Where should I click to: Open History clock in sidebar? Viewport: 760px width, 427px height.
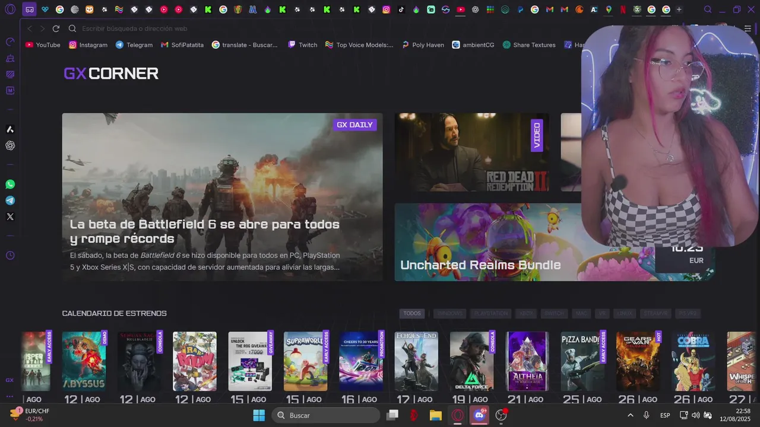[10, 256]
